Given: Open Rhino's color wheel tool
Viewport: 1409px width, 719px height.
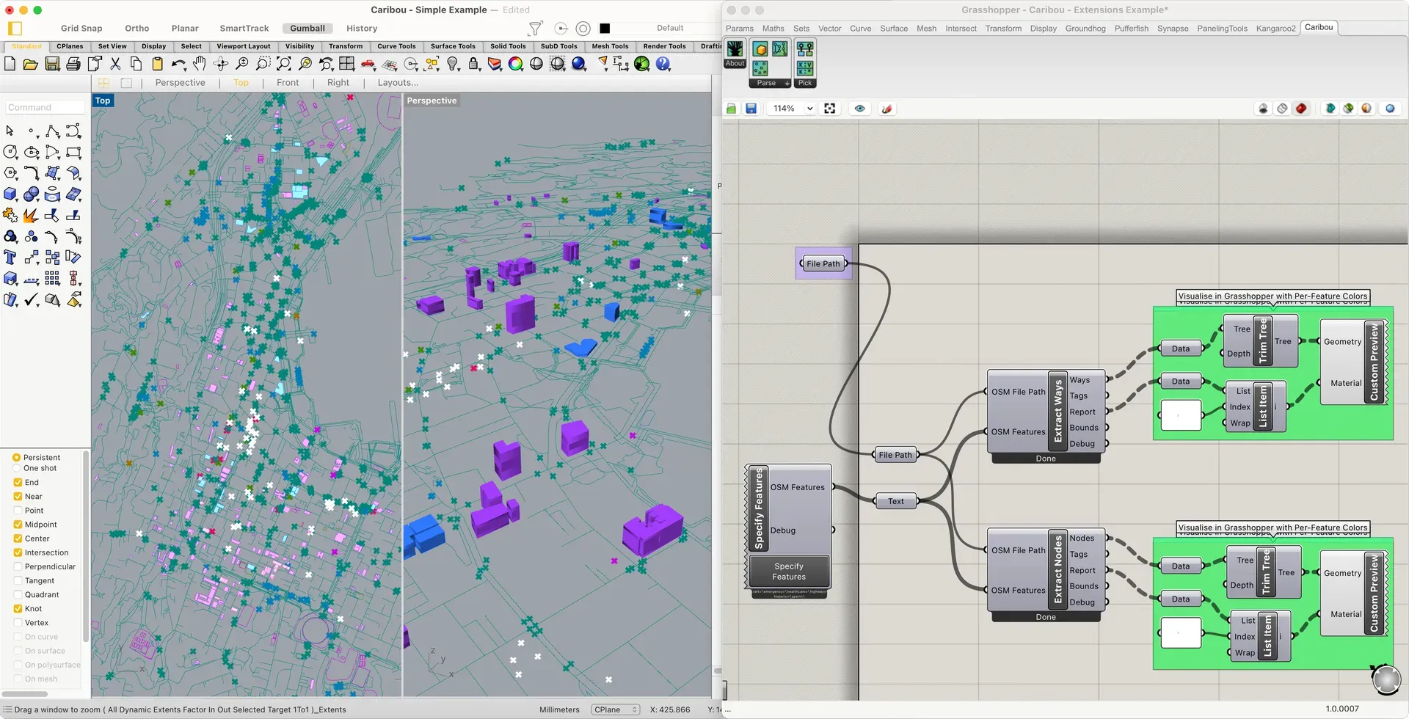Looking at the screenshot, I should coord(514,64).
